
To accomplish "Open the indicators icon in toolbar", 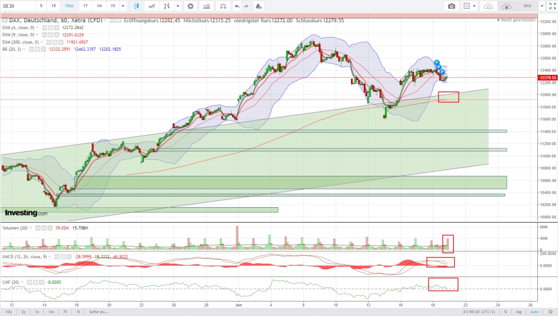I will coord(206,6).
